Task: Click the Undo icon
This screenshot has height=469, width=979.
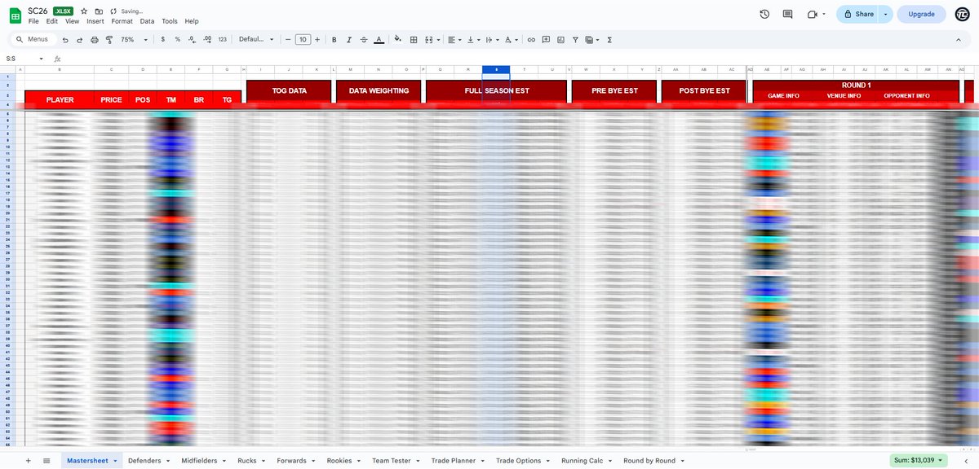Action: click(64, 39)
